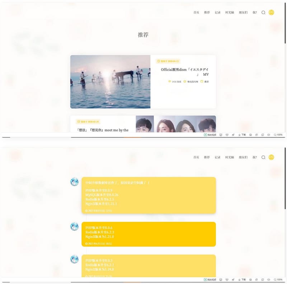The width and height of the screenshot is (287, 284).
Task: Click the yellow avatar icon at top right
Action: (272, 13)
